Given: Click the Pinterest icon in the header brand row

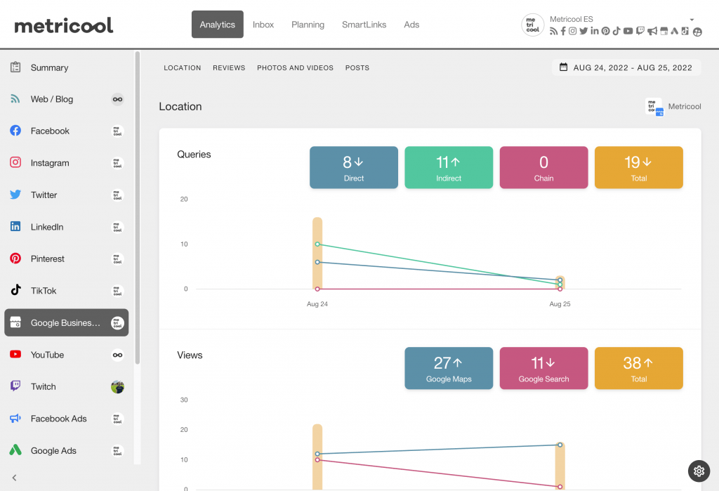Looking at the screenshot, I should point(606,31).
